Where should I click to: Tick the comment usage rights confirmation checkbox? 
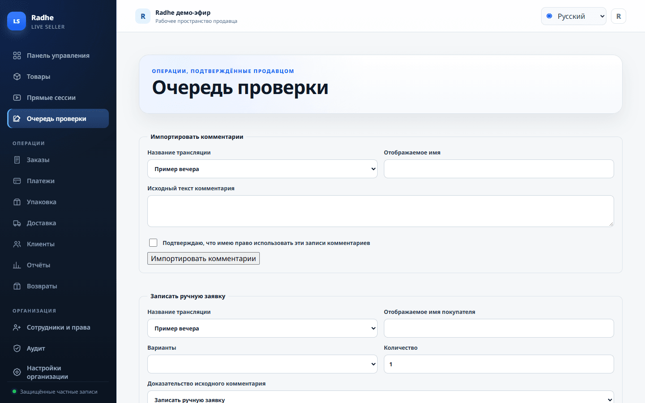pos(153,243)
